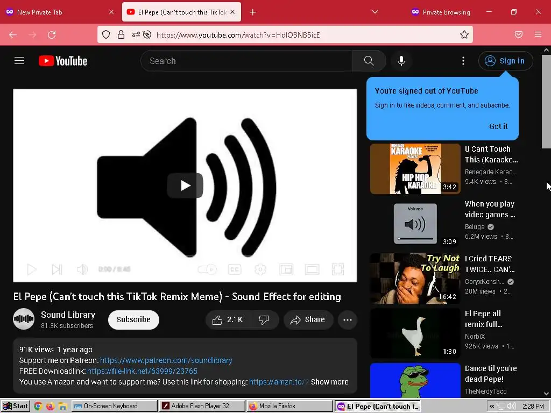The width and height of the screenshot is (551, 413).
Task: Open the YouTube hamburger guide menu
Action: pyautogui.click(x=19, y=61)
